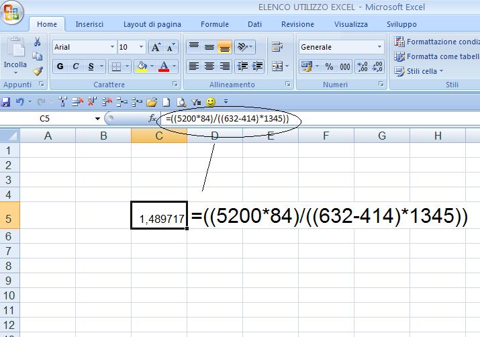480x337 pixels.
Task: Click Formatta come tabella
Action: point(437,56)
